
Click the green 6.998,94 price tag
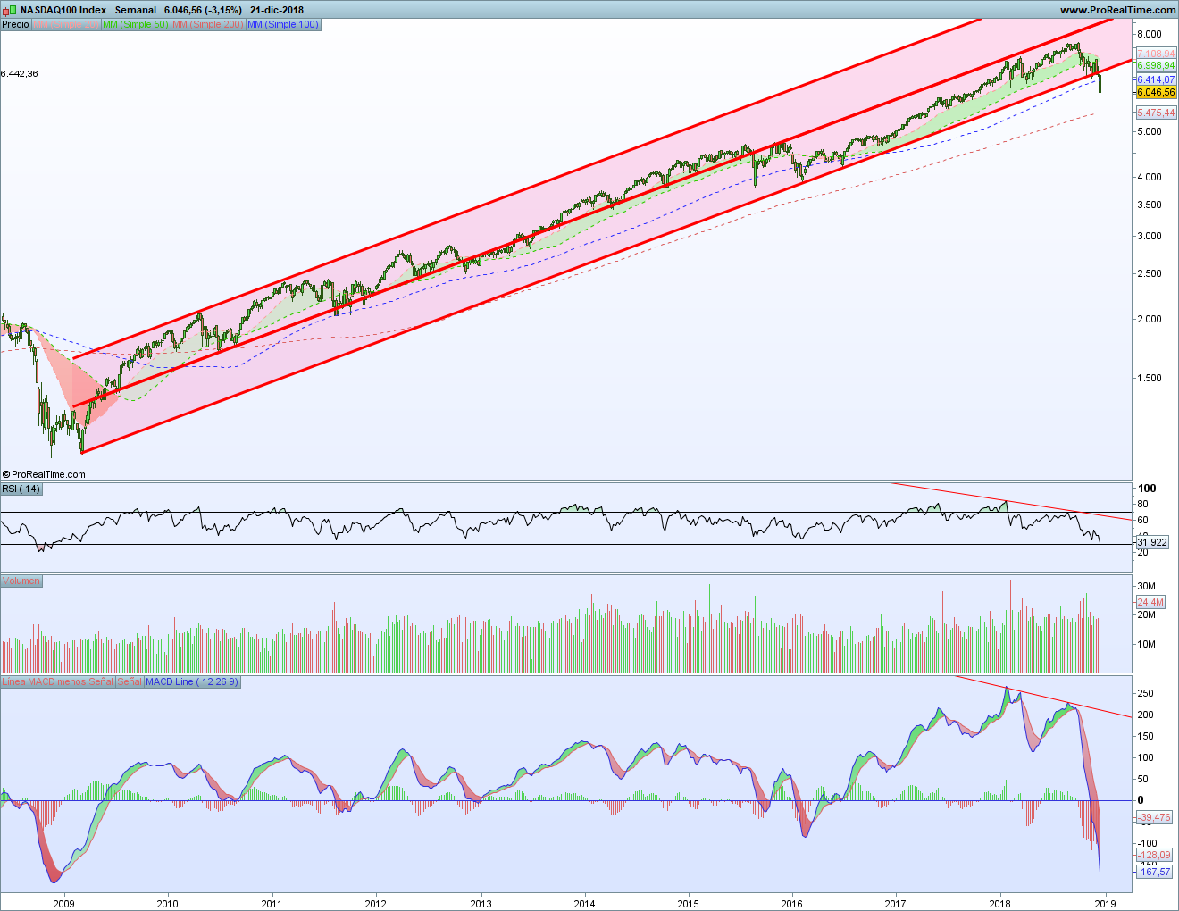(1156, 66)
